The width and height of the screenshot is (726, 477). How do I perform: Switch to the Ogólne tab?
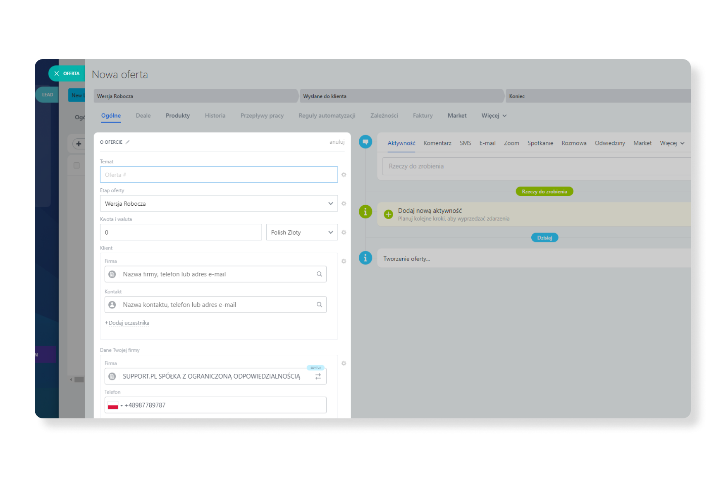[x=111, y=116]
